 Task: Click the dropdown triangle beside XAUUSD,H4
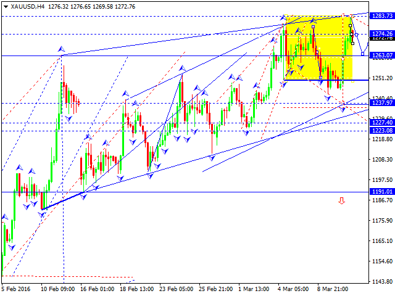click(x=6, y=7)
